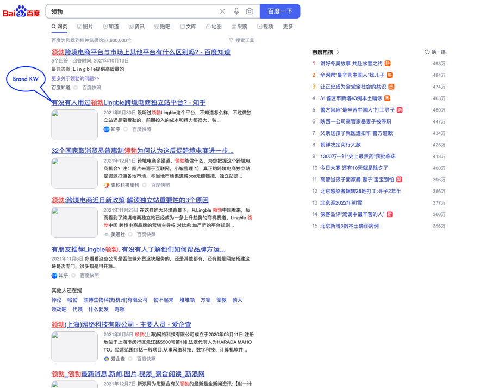Open hot search 全网帮最辛苦中国人找儿子
The height and width of the screenshot is (388, 492).
pos(352,76)
